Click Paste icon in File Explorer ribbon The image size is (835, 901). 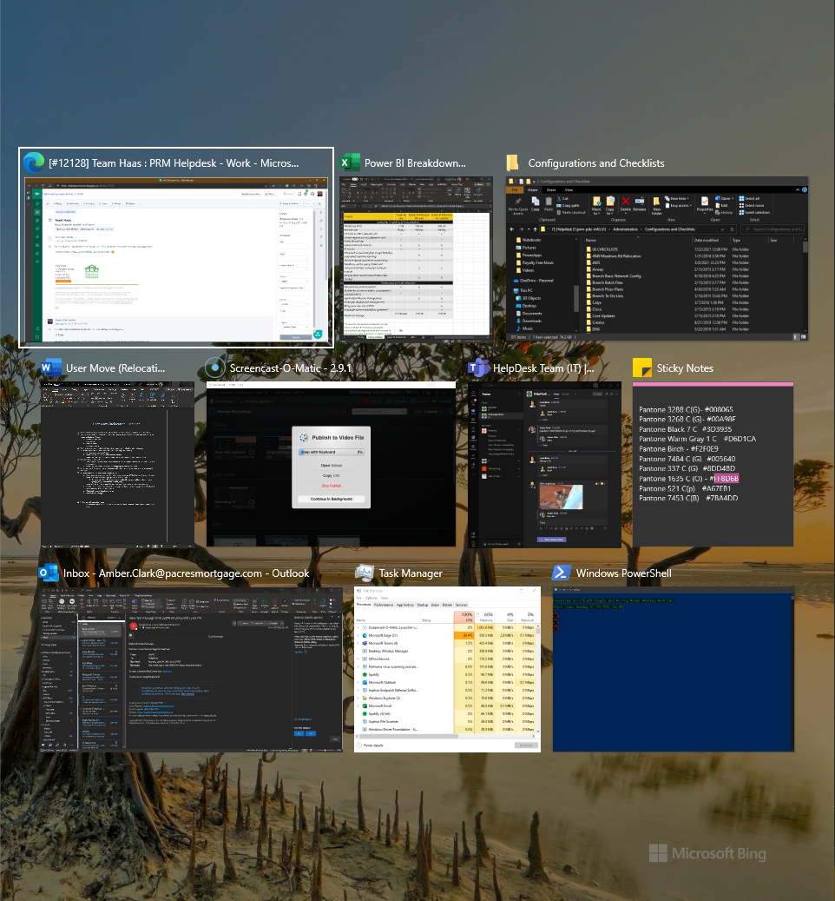548,202
